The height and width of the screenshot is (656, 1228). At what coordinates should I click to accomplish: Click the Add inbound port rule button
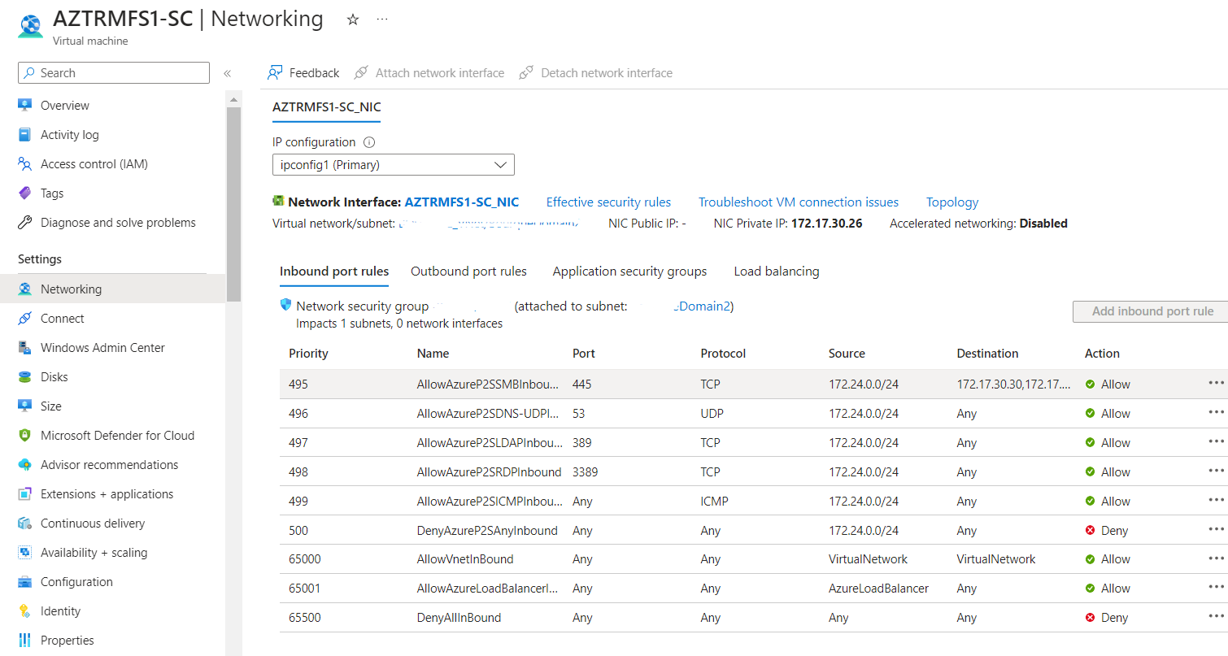[1152, 311]
